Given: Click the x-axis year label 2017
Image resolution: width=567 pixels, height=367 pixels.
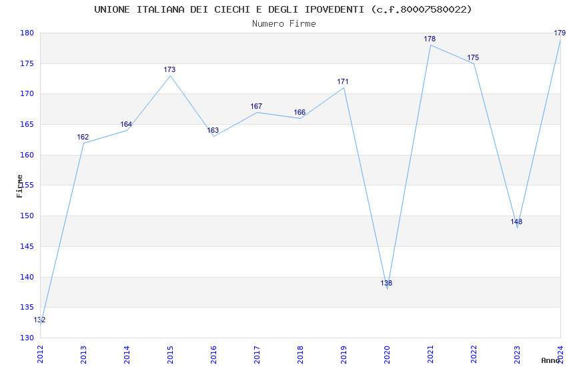Looking at the screenshot, I should point(257,354).
